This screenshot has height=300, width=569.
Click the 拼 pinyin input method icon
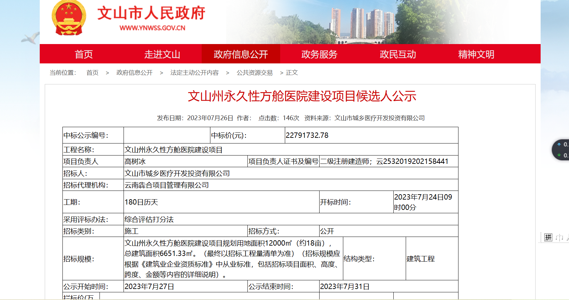click(548, 237)
